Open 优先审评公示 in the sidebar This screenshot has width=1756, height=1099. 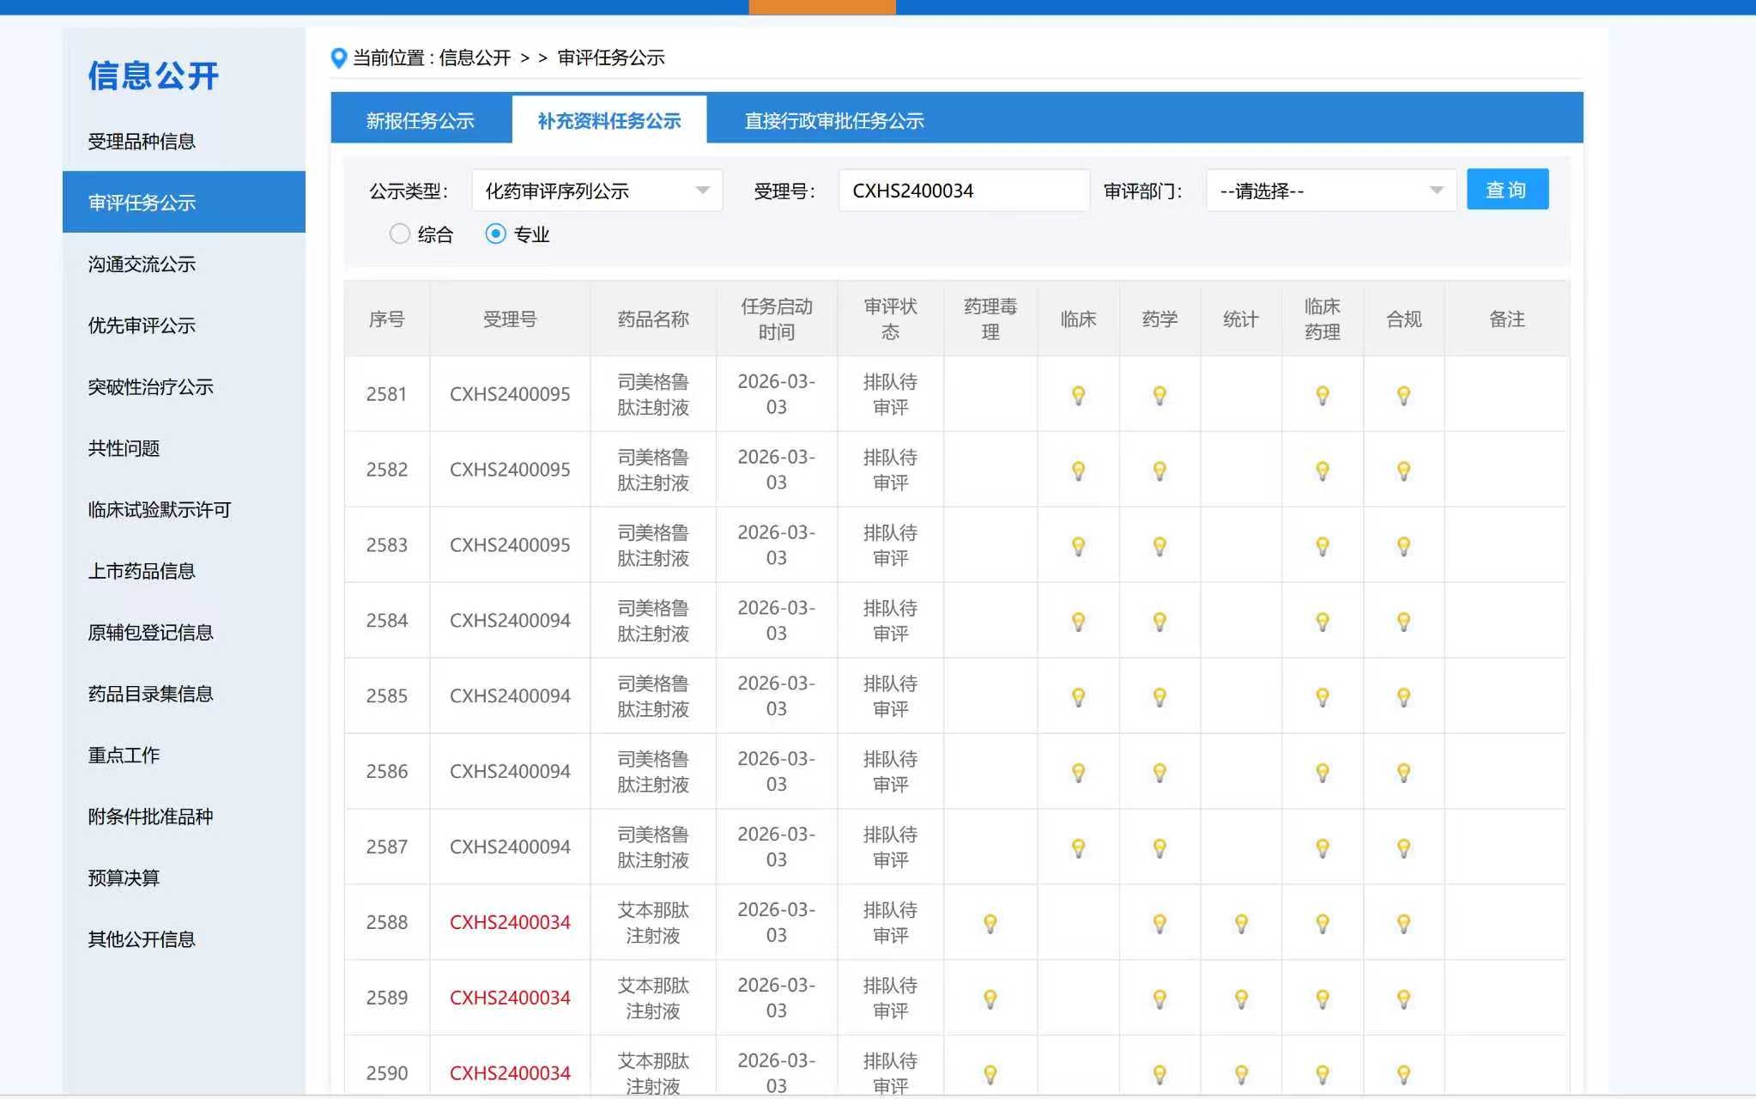point(142,325)
